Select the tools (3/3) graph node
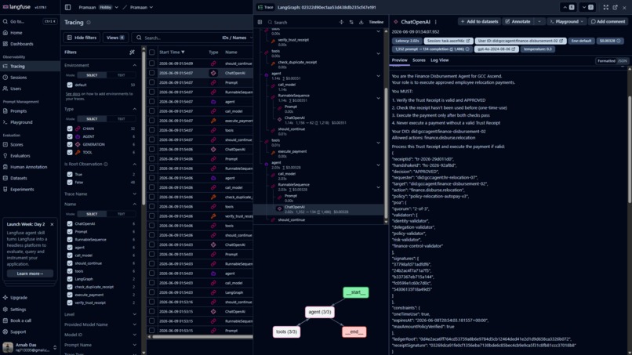 [x=286, y=331]
